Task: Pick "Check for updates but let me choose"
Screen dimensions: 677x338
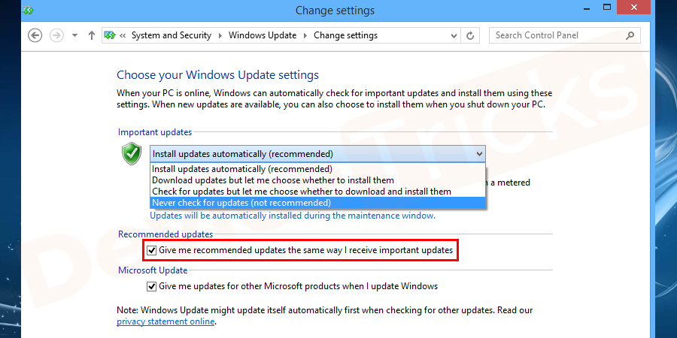Action: [x=302, y=192]
